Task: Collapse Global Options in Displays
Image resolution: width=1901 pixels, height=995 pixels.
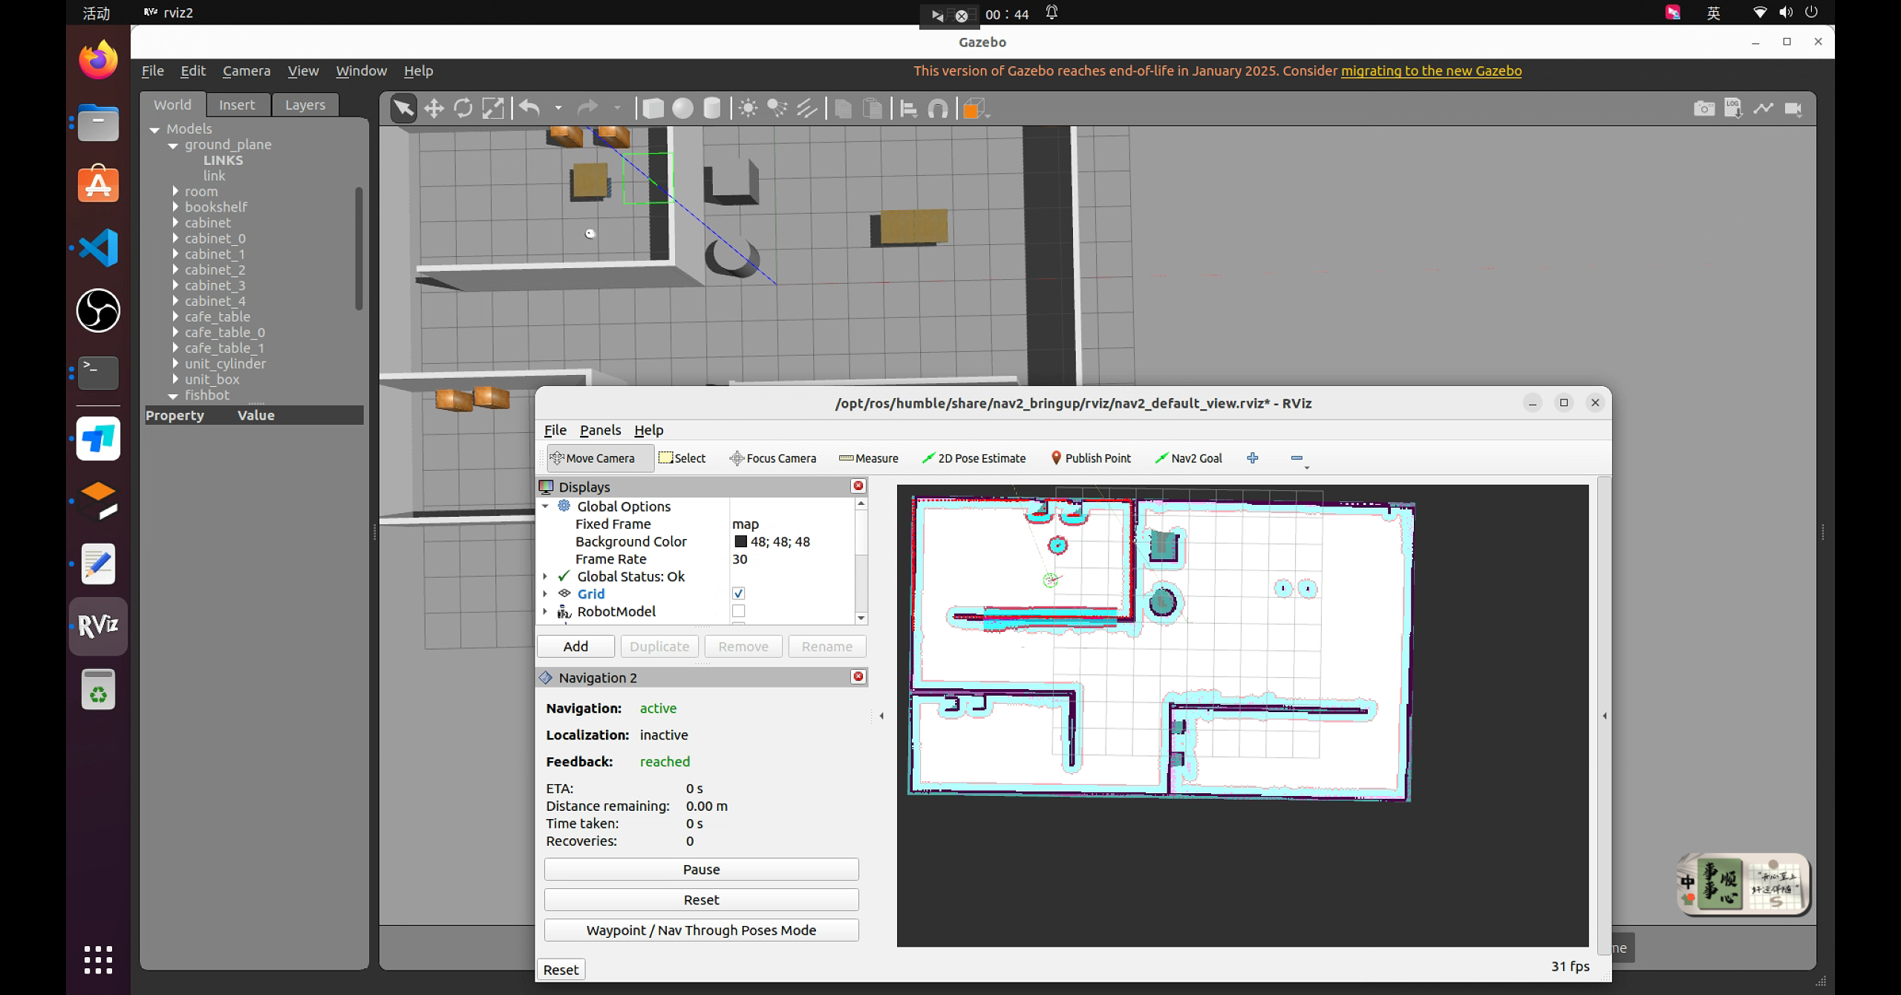Action: pos(546,506)
